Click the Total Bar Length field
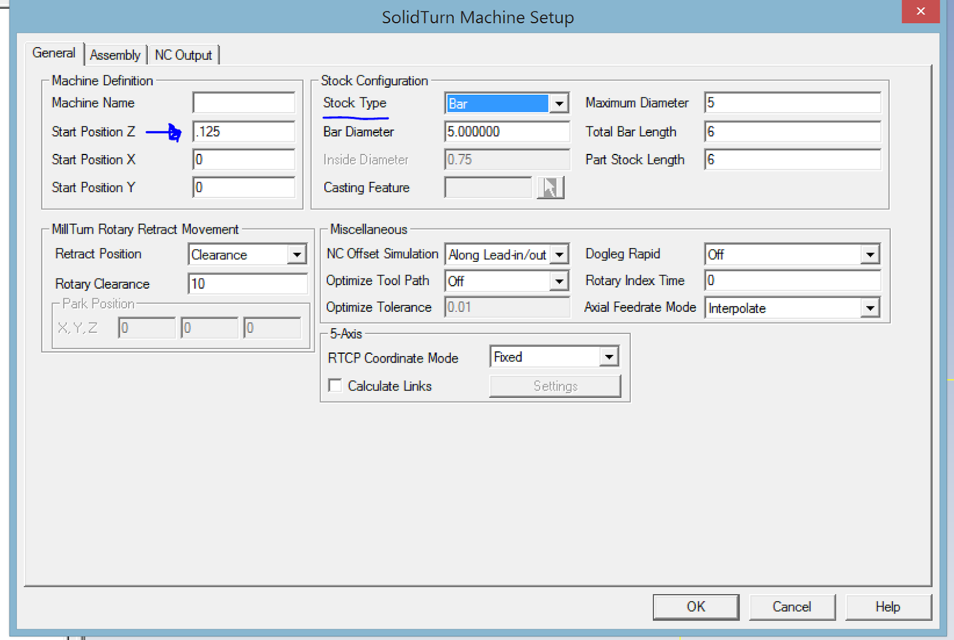The width and height of the screenshot is (954, 640). [792, 131]
